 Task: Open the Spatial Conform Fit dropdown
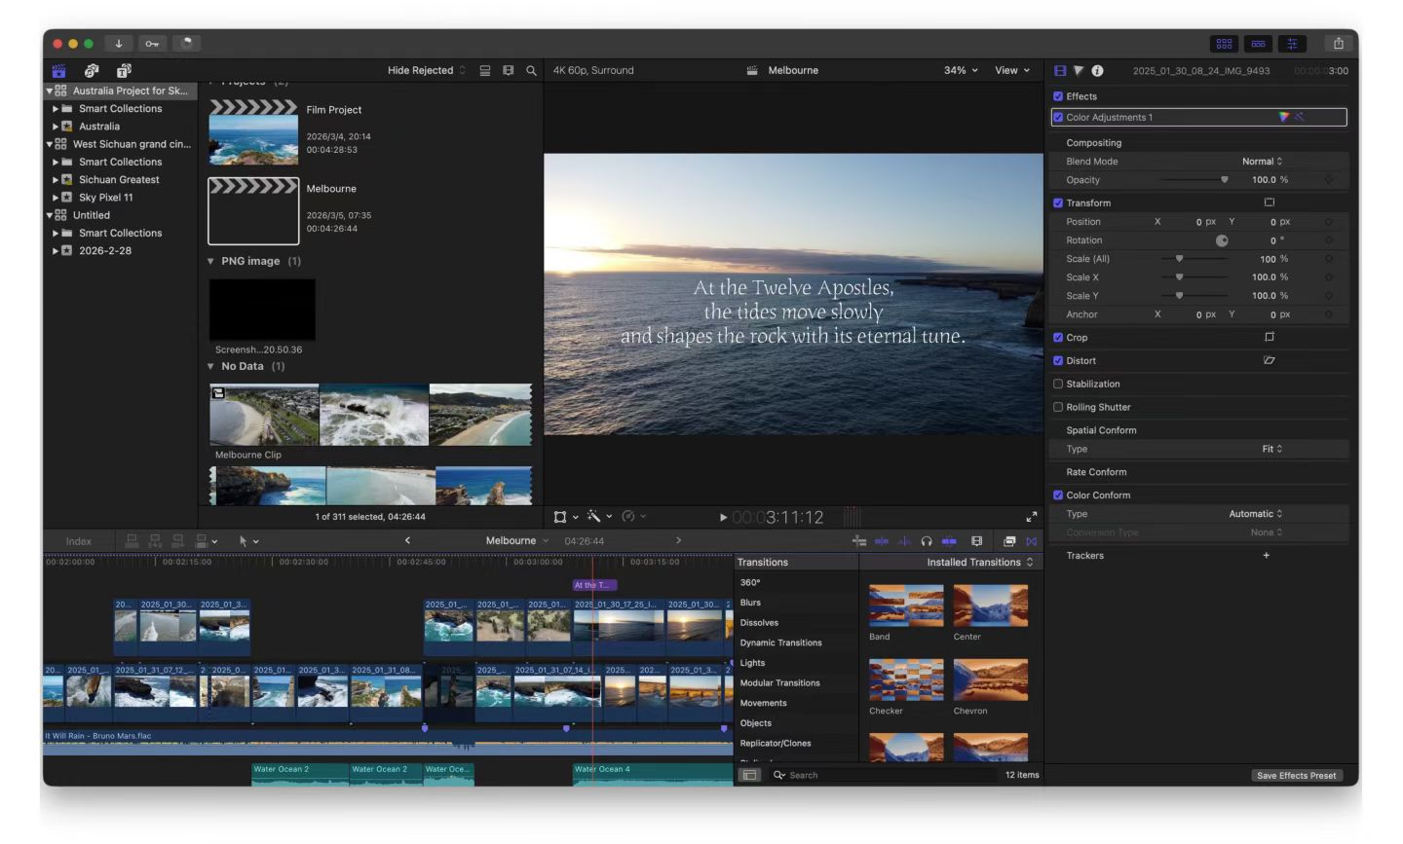[x=1272, y=449]
